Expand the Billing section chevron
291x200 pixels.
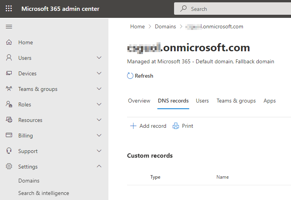[x=99, y=136]
